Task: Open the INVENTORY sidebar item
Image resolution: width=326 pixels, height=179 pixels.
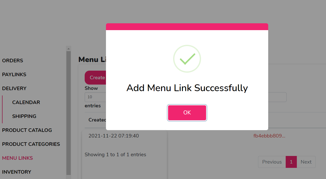Action: (17, 172)
